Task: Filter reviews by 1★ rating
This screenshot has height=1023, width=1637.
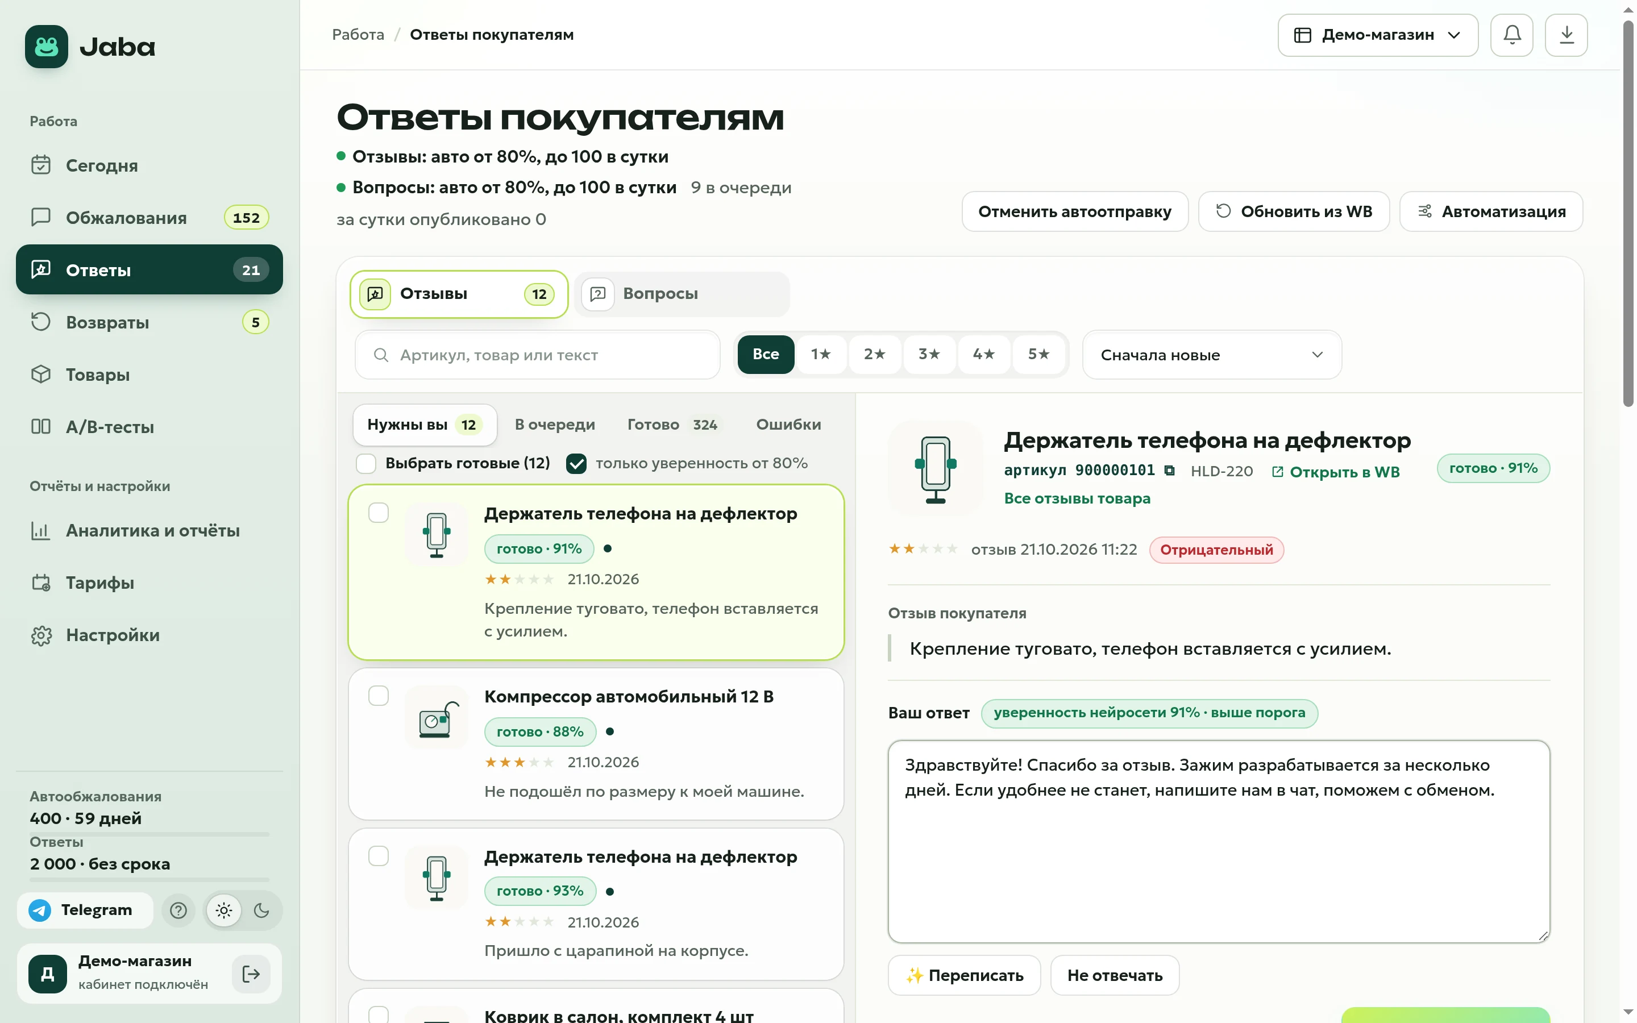Action: tap(821, 354)
